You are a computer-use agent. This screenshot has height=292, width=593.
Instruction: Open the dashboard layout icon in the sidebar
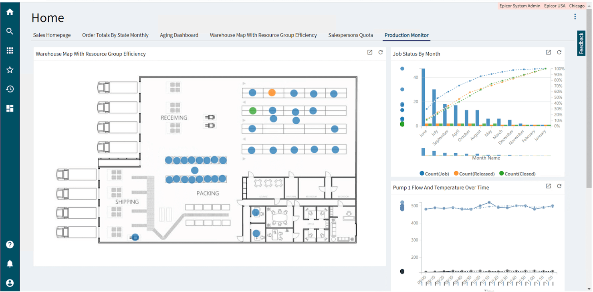click(10, 108)
